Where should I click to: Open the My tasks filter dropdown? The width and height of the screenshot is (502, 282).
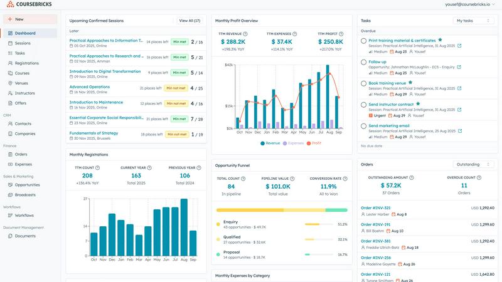(x=473, y=21)
